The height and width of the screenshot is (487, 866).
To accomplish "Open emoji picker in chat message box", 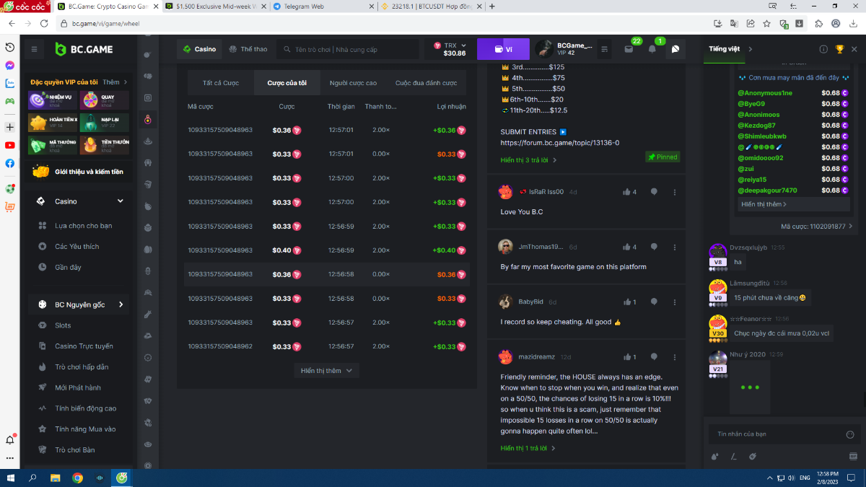I will point(849,434).
